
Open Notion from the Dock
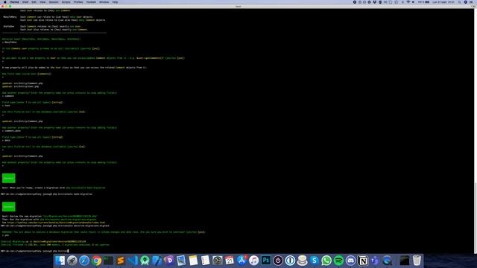[363, 261]
